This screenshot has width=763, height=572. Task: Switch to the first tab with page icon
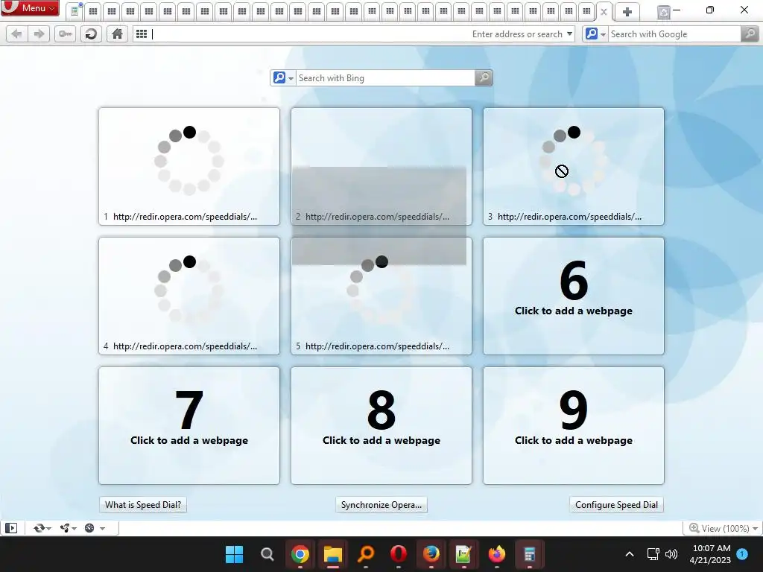[x=74, y=10]
